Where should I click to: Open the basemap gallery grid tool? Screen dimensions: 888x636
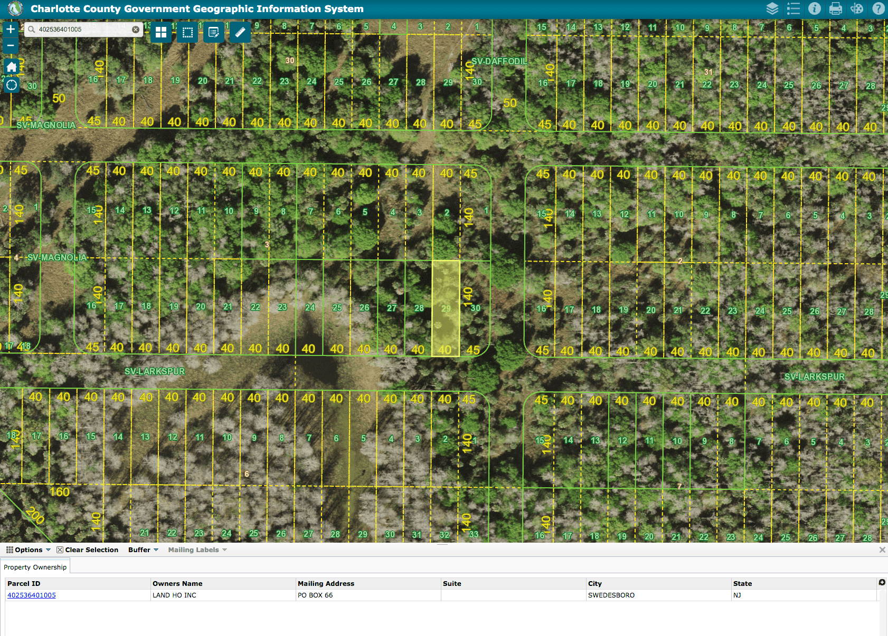click(161, 33)
